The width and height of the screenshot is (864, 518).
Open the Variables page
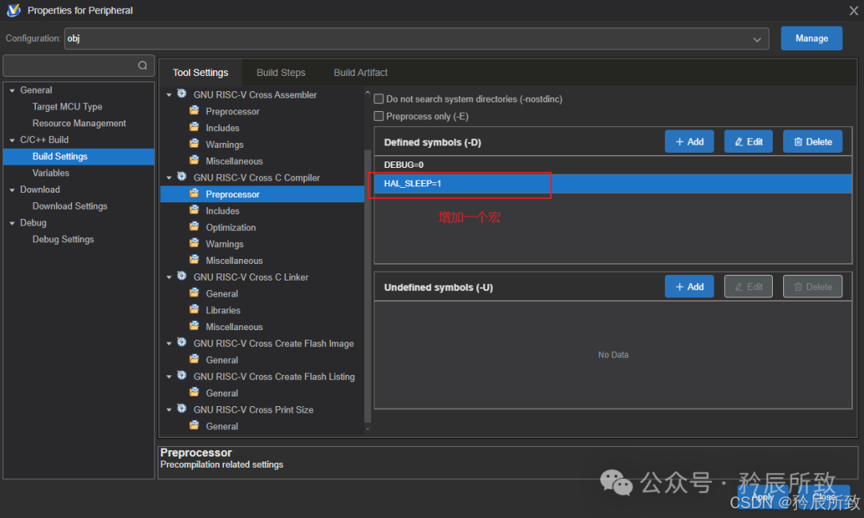coord(50,173)
